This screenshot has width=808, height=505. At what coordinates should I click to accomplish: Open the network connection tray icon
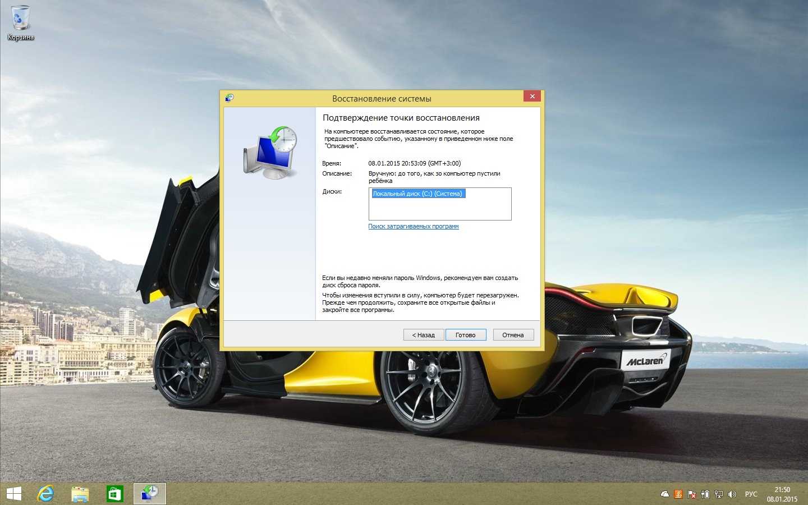coord(718,494)
